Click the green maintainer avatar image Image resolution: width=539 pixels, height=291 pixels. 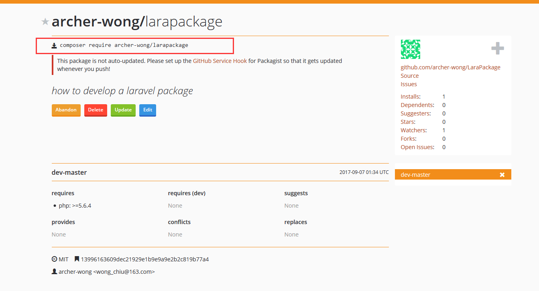pos(411,49)
